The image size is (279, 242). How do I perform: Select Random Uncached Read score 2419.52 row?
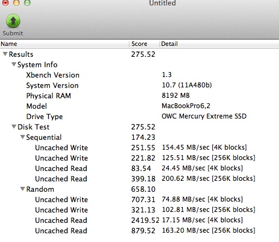pyautogui.click(x=139, y=220)
